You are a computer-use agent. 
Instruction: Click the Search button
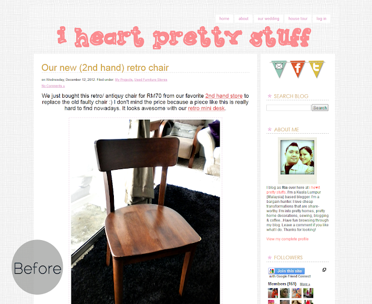(x=320, y=108)
